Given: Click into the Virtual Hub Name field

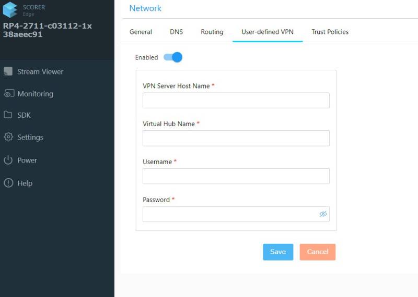Looking at the screenshot, I should click(x=236, y=138).
